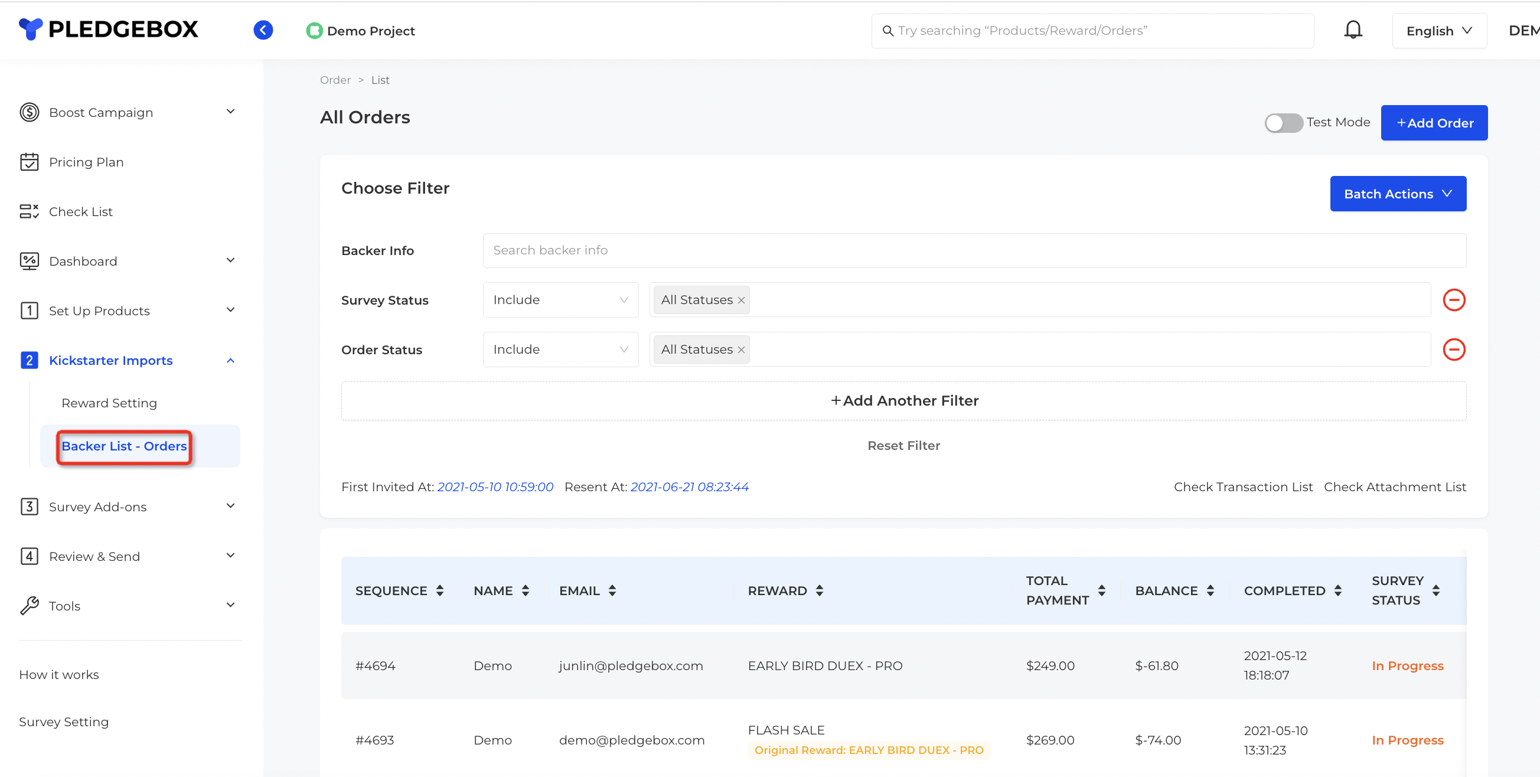
Task: Open Survey Status Include dropdown
Action: [561, 300]
